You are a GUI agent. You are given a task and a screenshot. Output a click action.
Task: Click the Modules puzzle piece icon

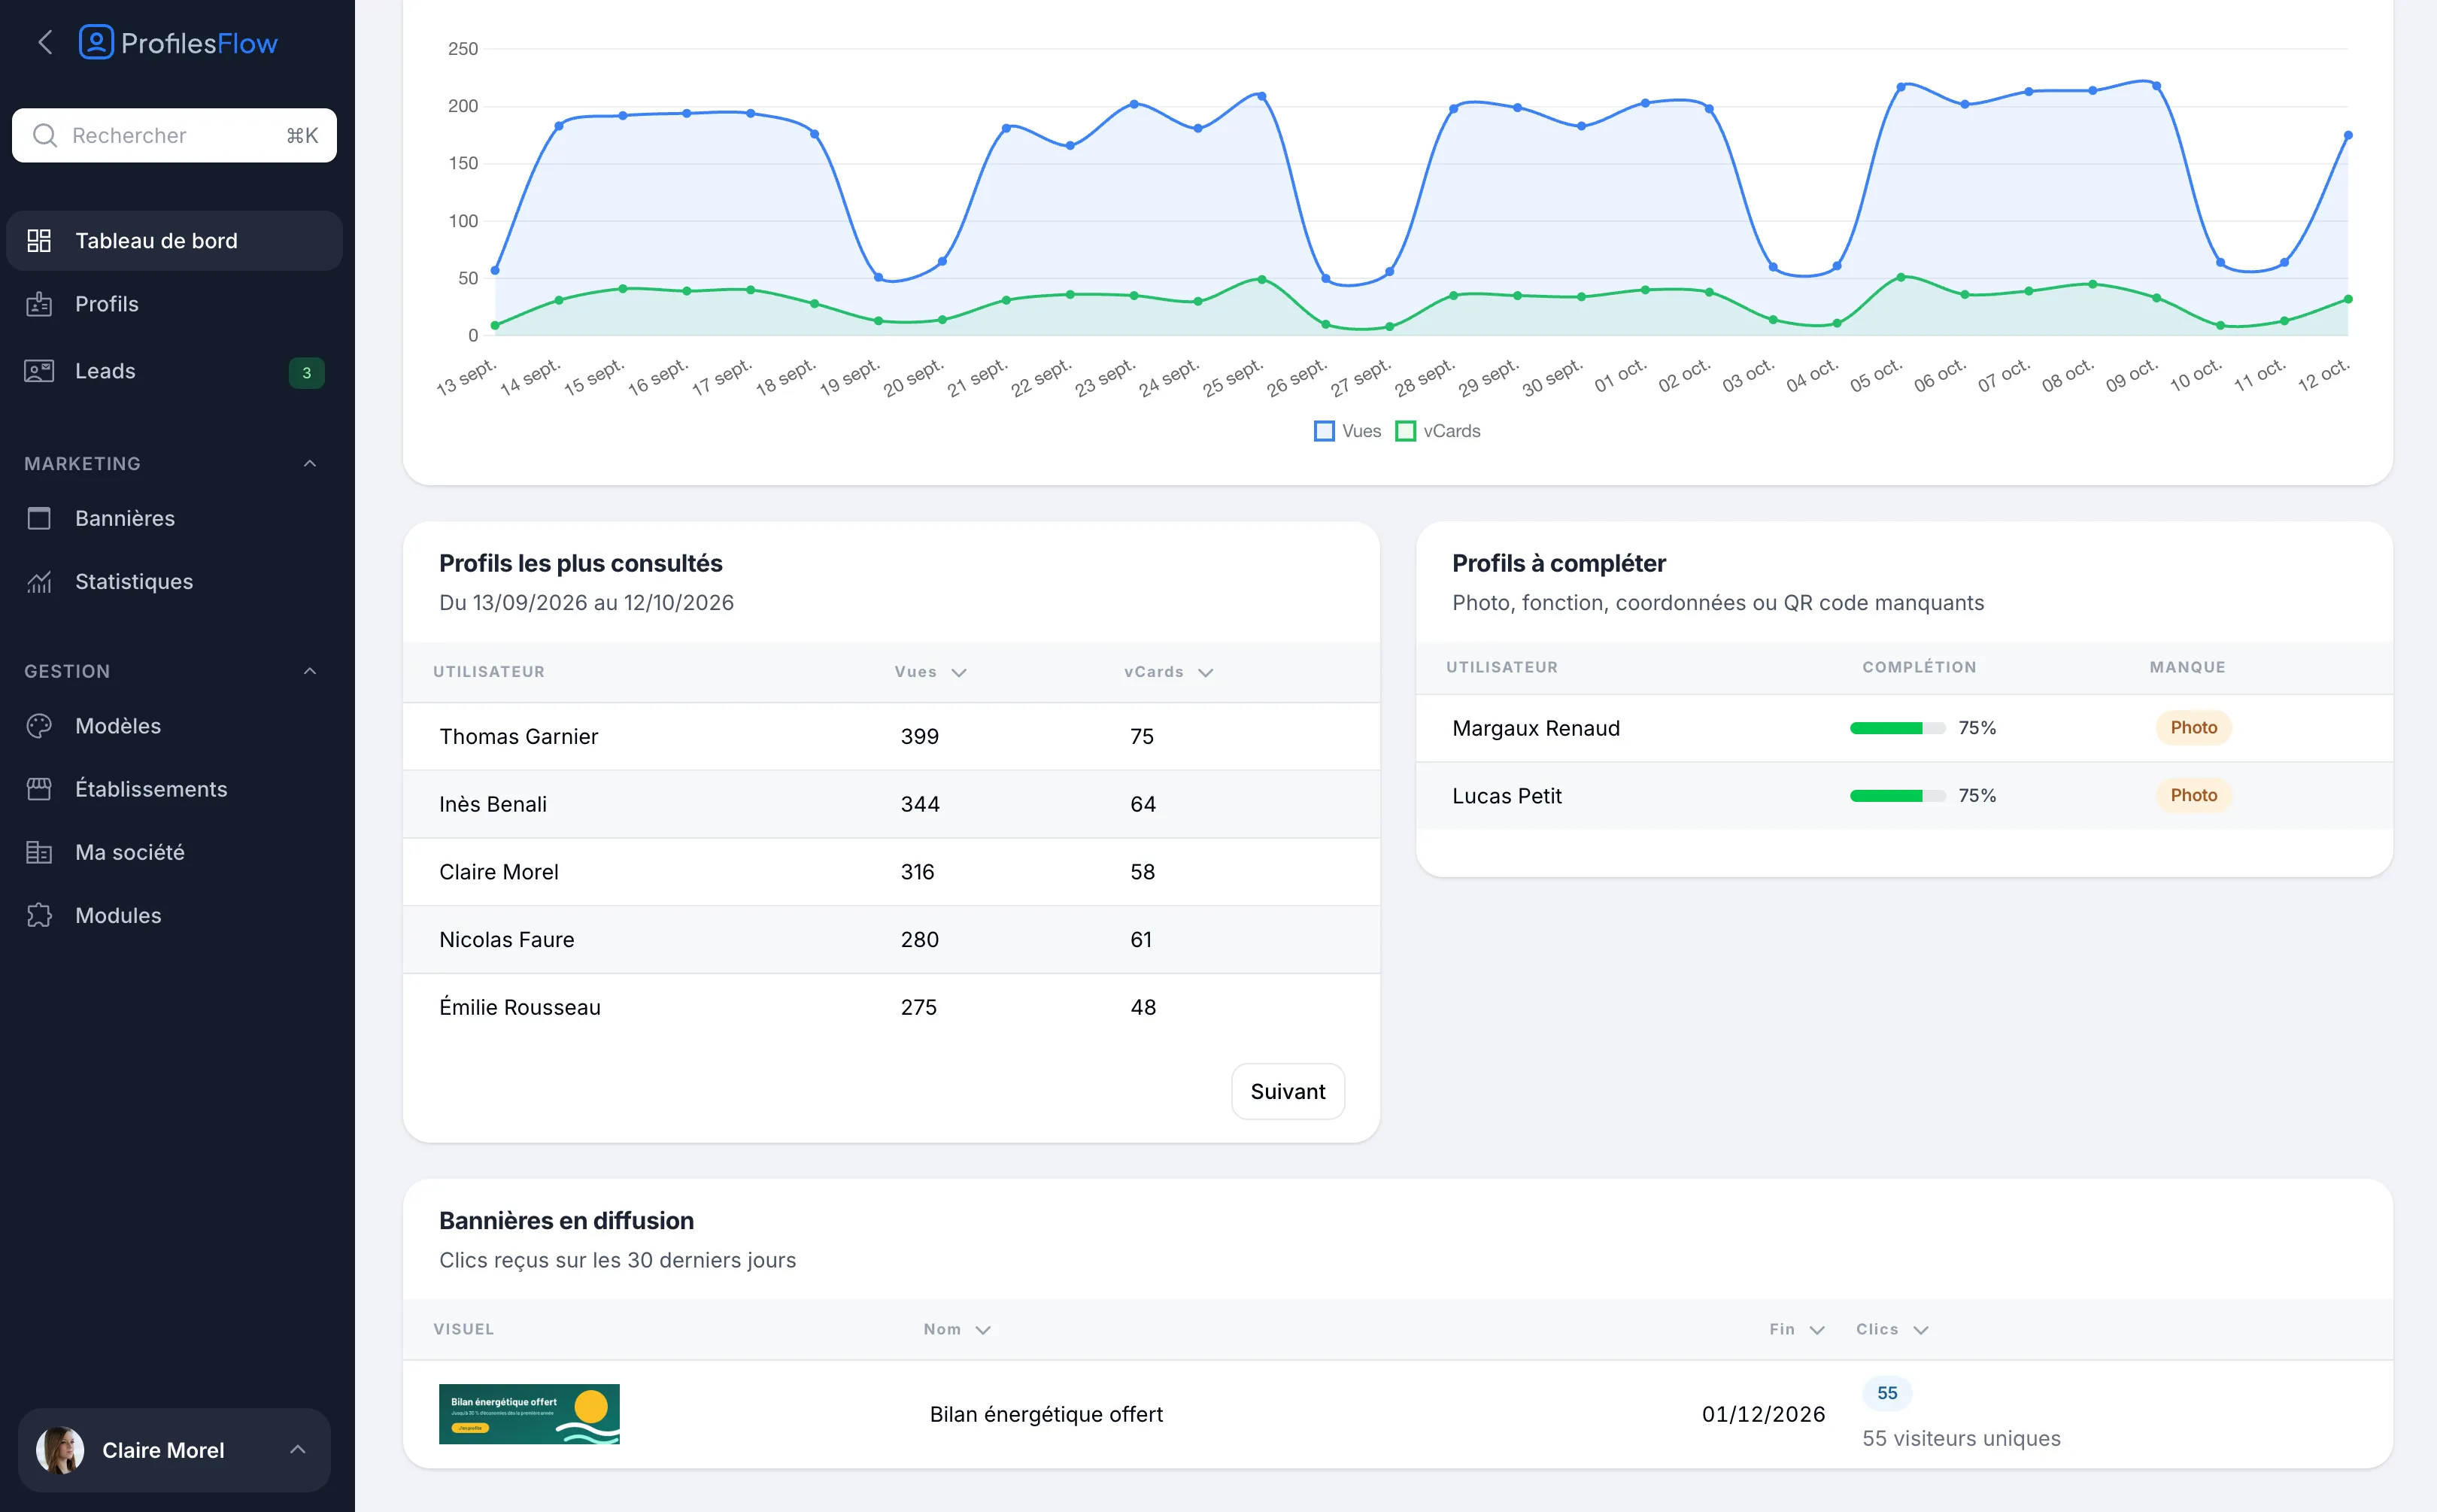[x=39, y=915]
